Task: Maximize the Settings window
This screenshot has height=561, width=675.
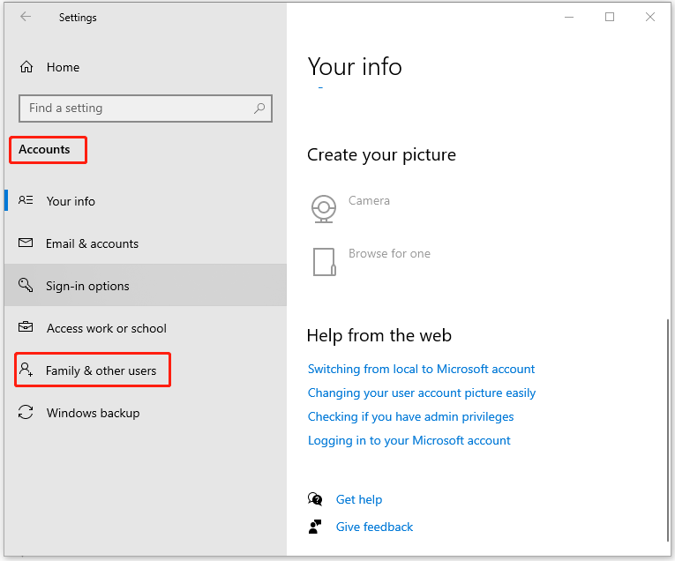Action: [x=610, y=18]
